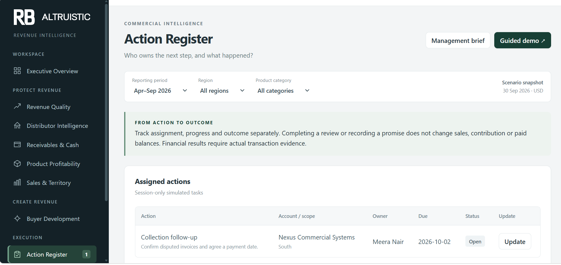The image size is (561, 265).
Task: Select Action Register in sidebar
Action: tap(52, 254)
